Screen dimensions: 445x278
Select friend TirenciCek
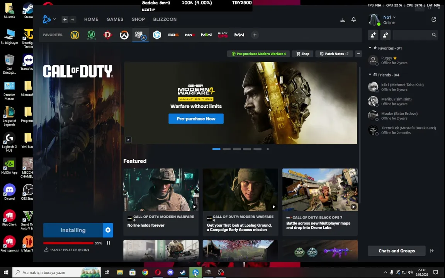403,130
